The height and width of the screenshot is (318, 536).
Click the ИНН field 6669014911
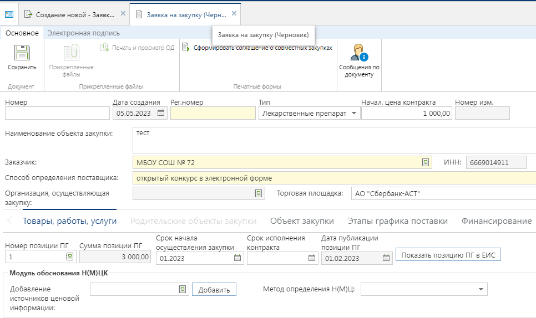pos(496,162)
